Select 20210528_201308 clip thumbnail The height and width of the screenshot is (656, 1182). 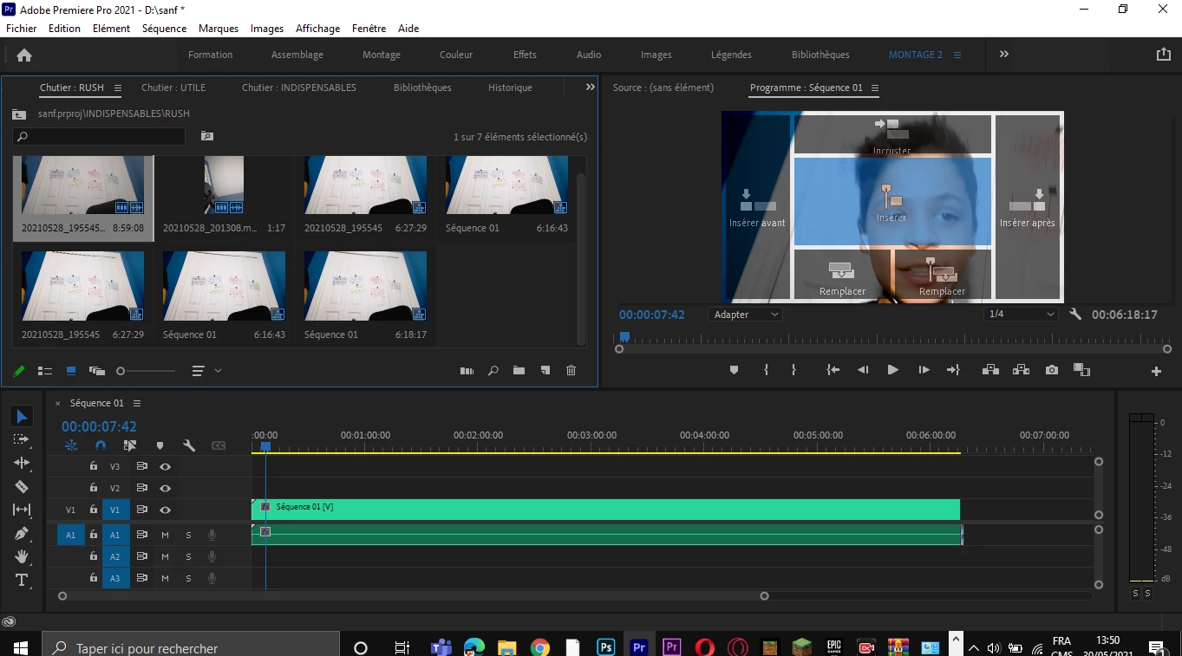(224, 185)
